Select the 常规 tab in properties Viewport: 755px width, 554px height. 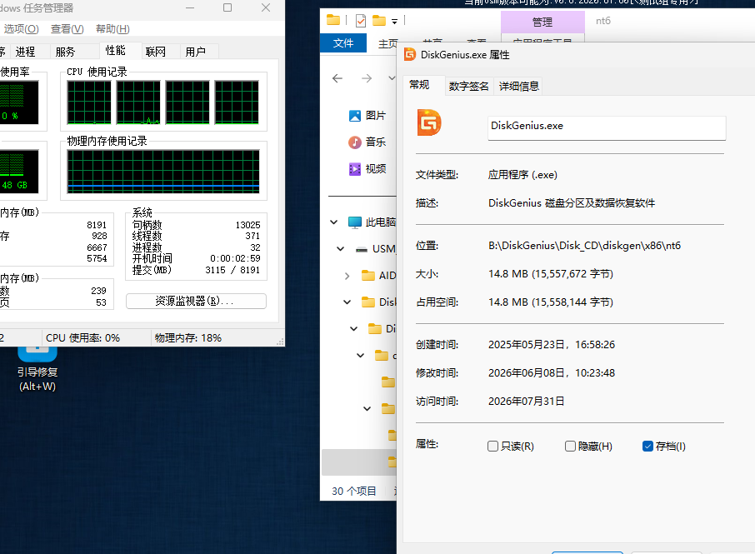pos(419,85)
